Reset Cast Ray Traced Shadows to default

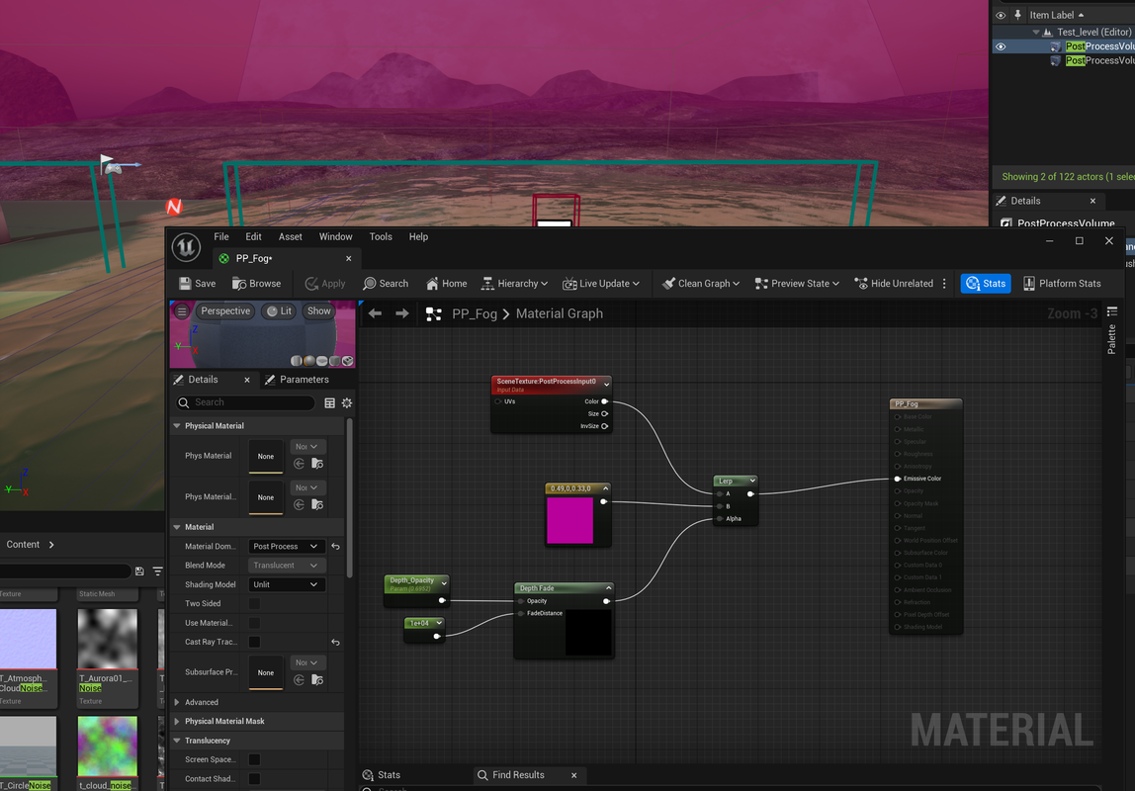coord(335,642)
